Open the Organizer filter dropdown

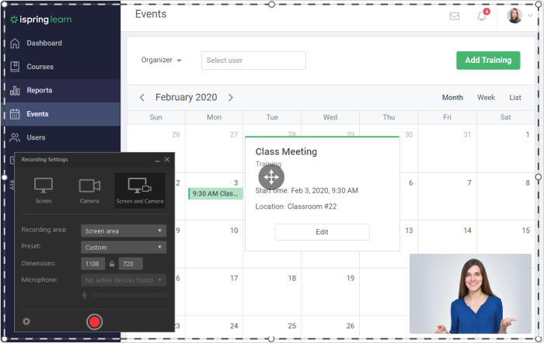162,61
